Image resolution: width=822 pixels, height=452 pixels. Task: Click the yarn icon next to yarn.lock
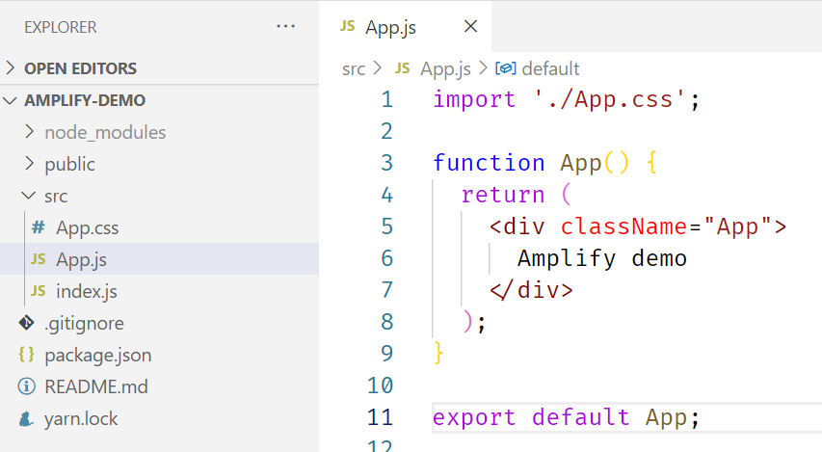[x=26, y=418]
